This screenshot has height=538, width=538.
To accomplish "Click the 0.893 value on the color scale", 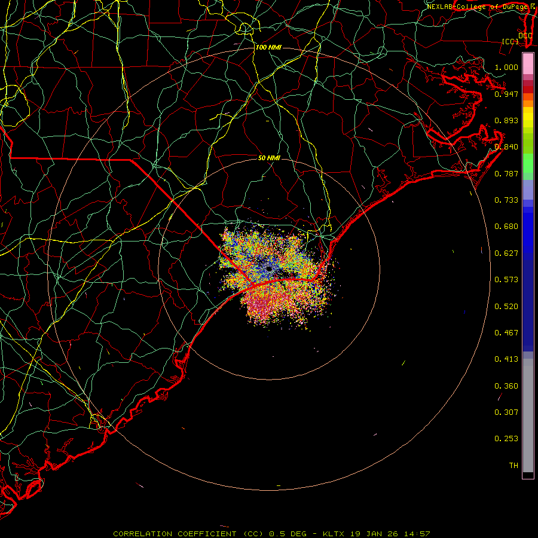I will 506,120.
